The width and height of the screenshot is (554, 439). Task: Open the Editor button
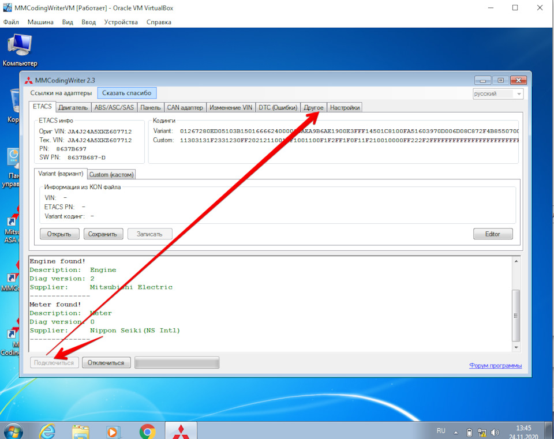(493, 234)
